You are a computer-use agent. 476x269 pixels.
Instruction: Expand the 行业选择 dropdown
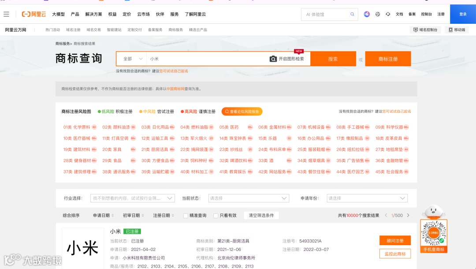point(132,198)
